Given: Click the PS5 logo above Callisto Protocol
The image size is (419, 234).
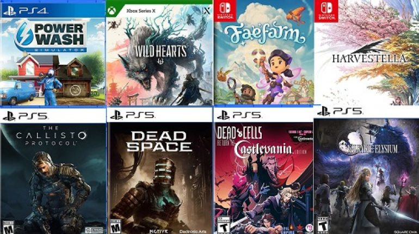Looking at the screenshot, I should click(25, 116).
